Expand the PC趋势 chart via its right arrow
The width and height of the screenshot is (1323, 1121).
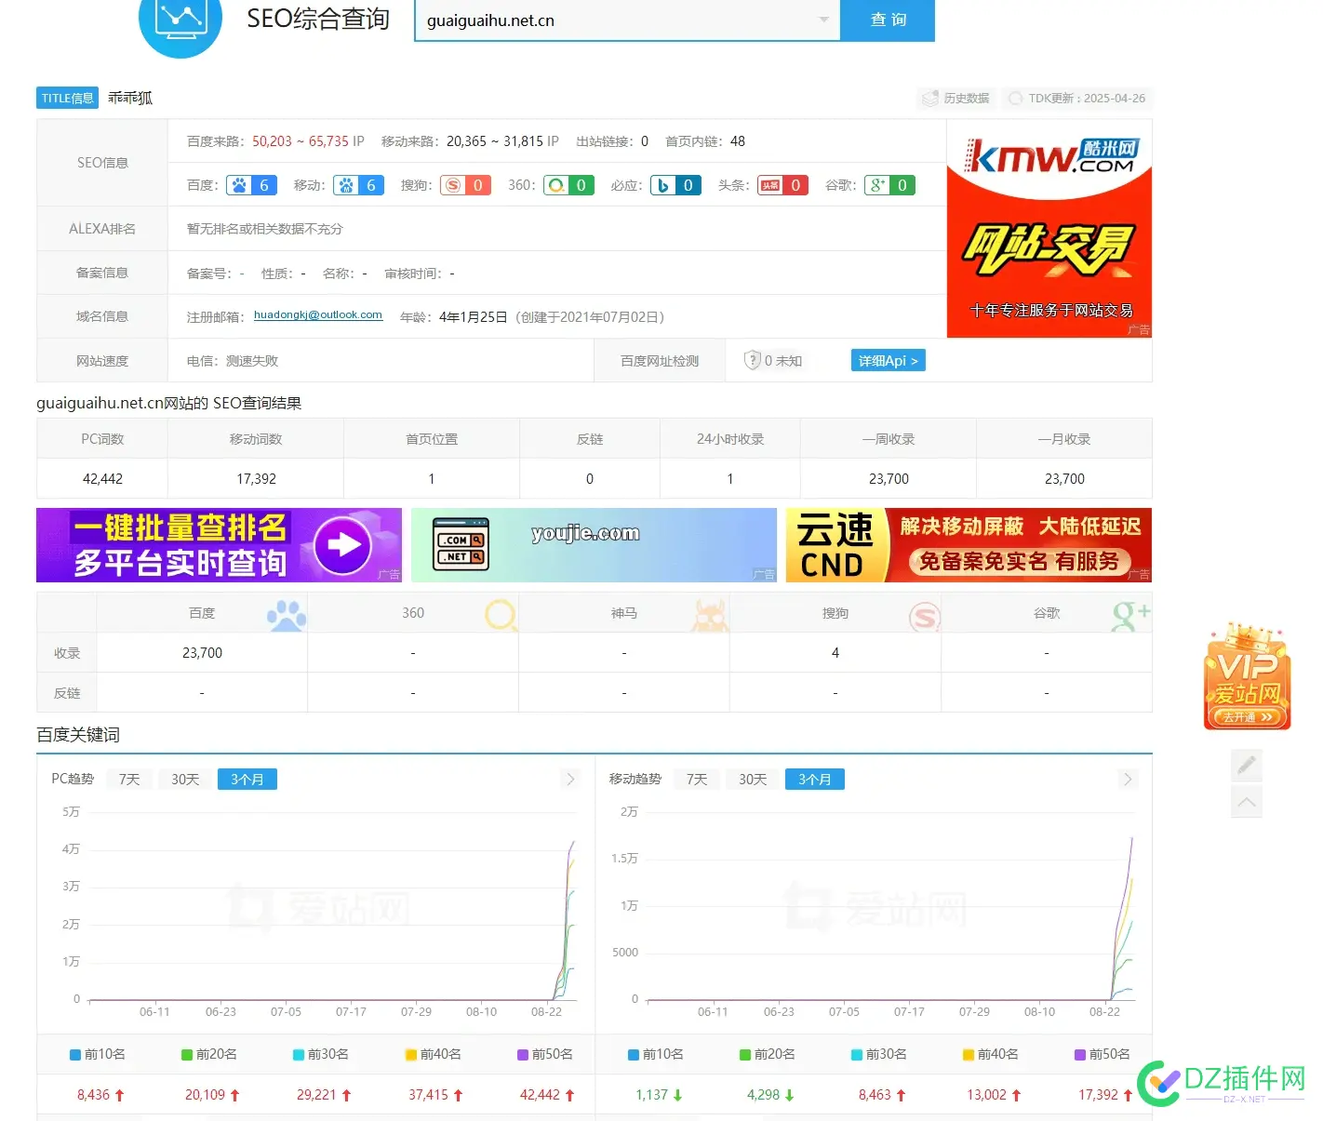click(x=570, y=779)
